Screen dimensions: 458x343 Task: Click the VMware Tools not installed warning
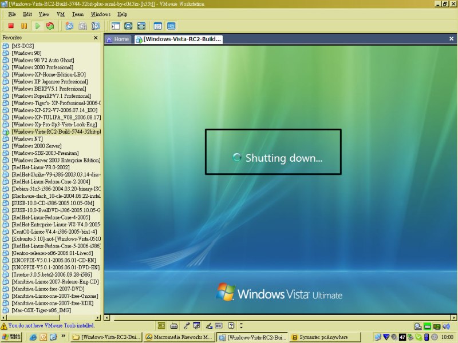point(48,325)
